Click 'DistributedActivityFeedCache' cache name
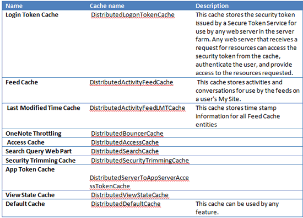This screenshot has width=303, height=218. [132, 82]
